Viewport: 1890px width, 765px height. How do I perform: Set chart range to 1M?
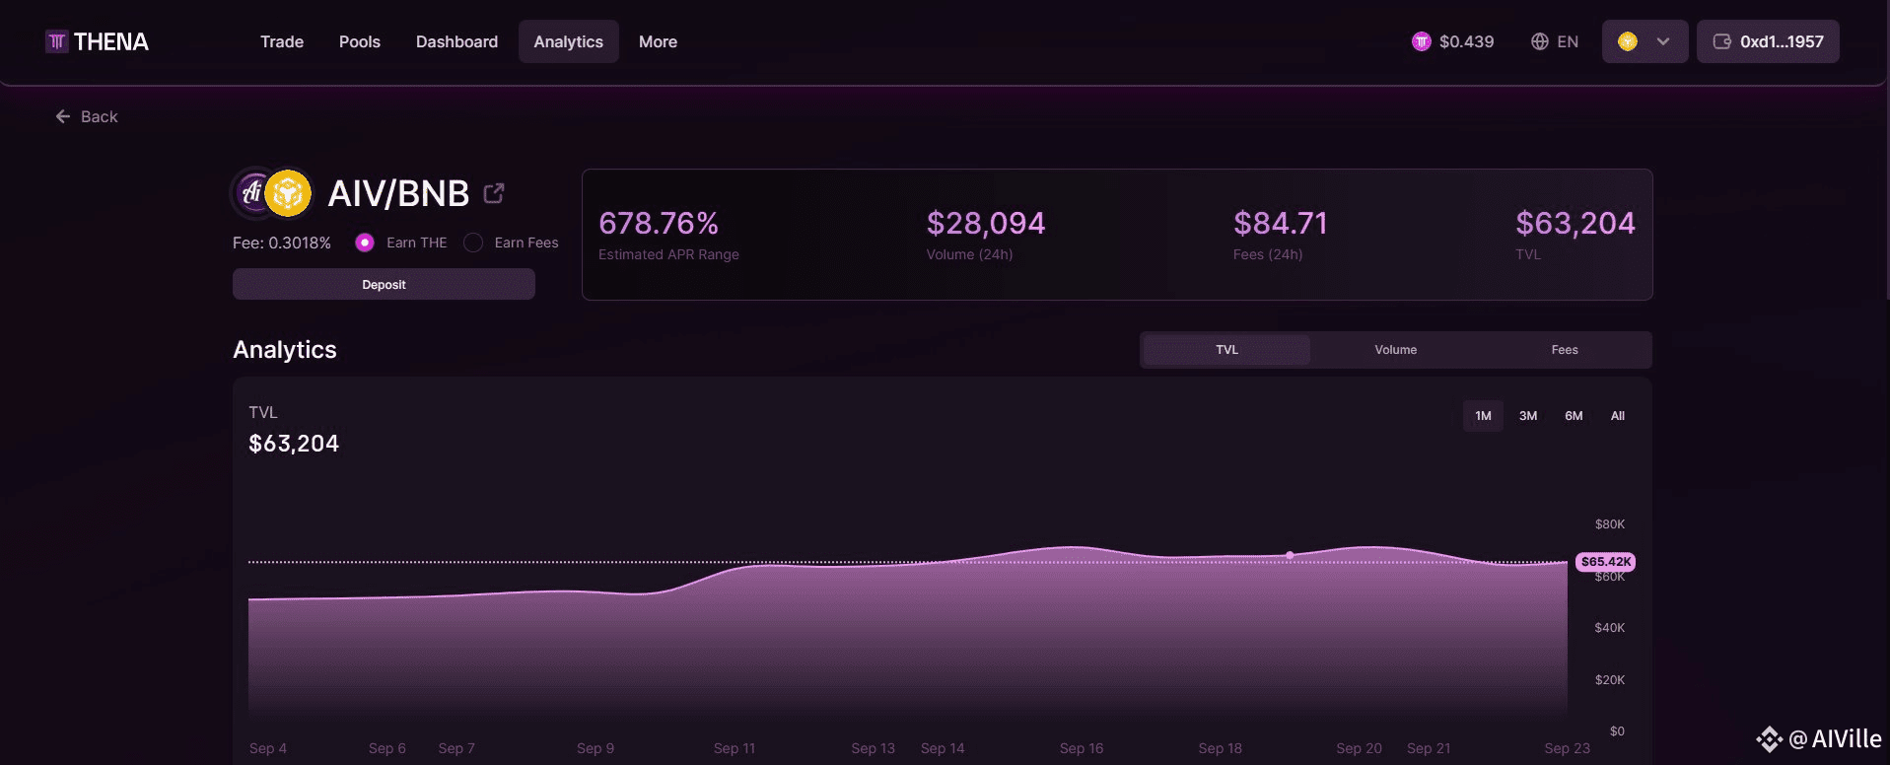pos(1483,416)
